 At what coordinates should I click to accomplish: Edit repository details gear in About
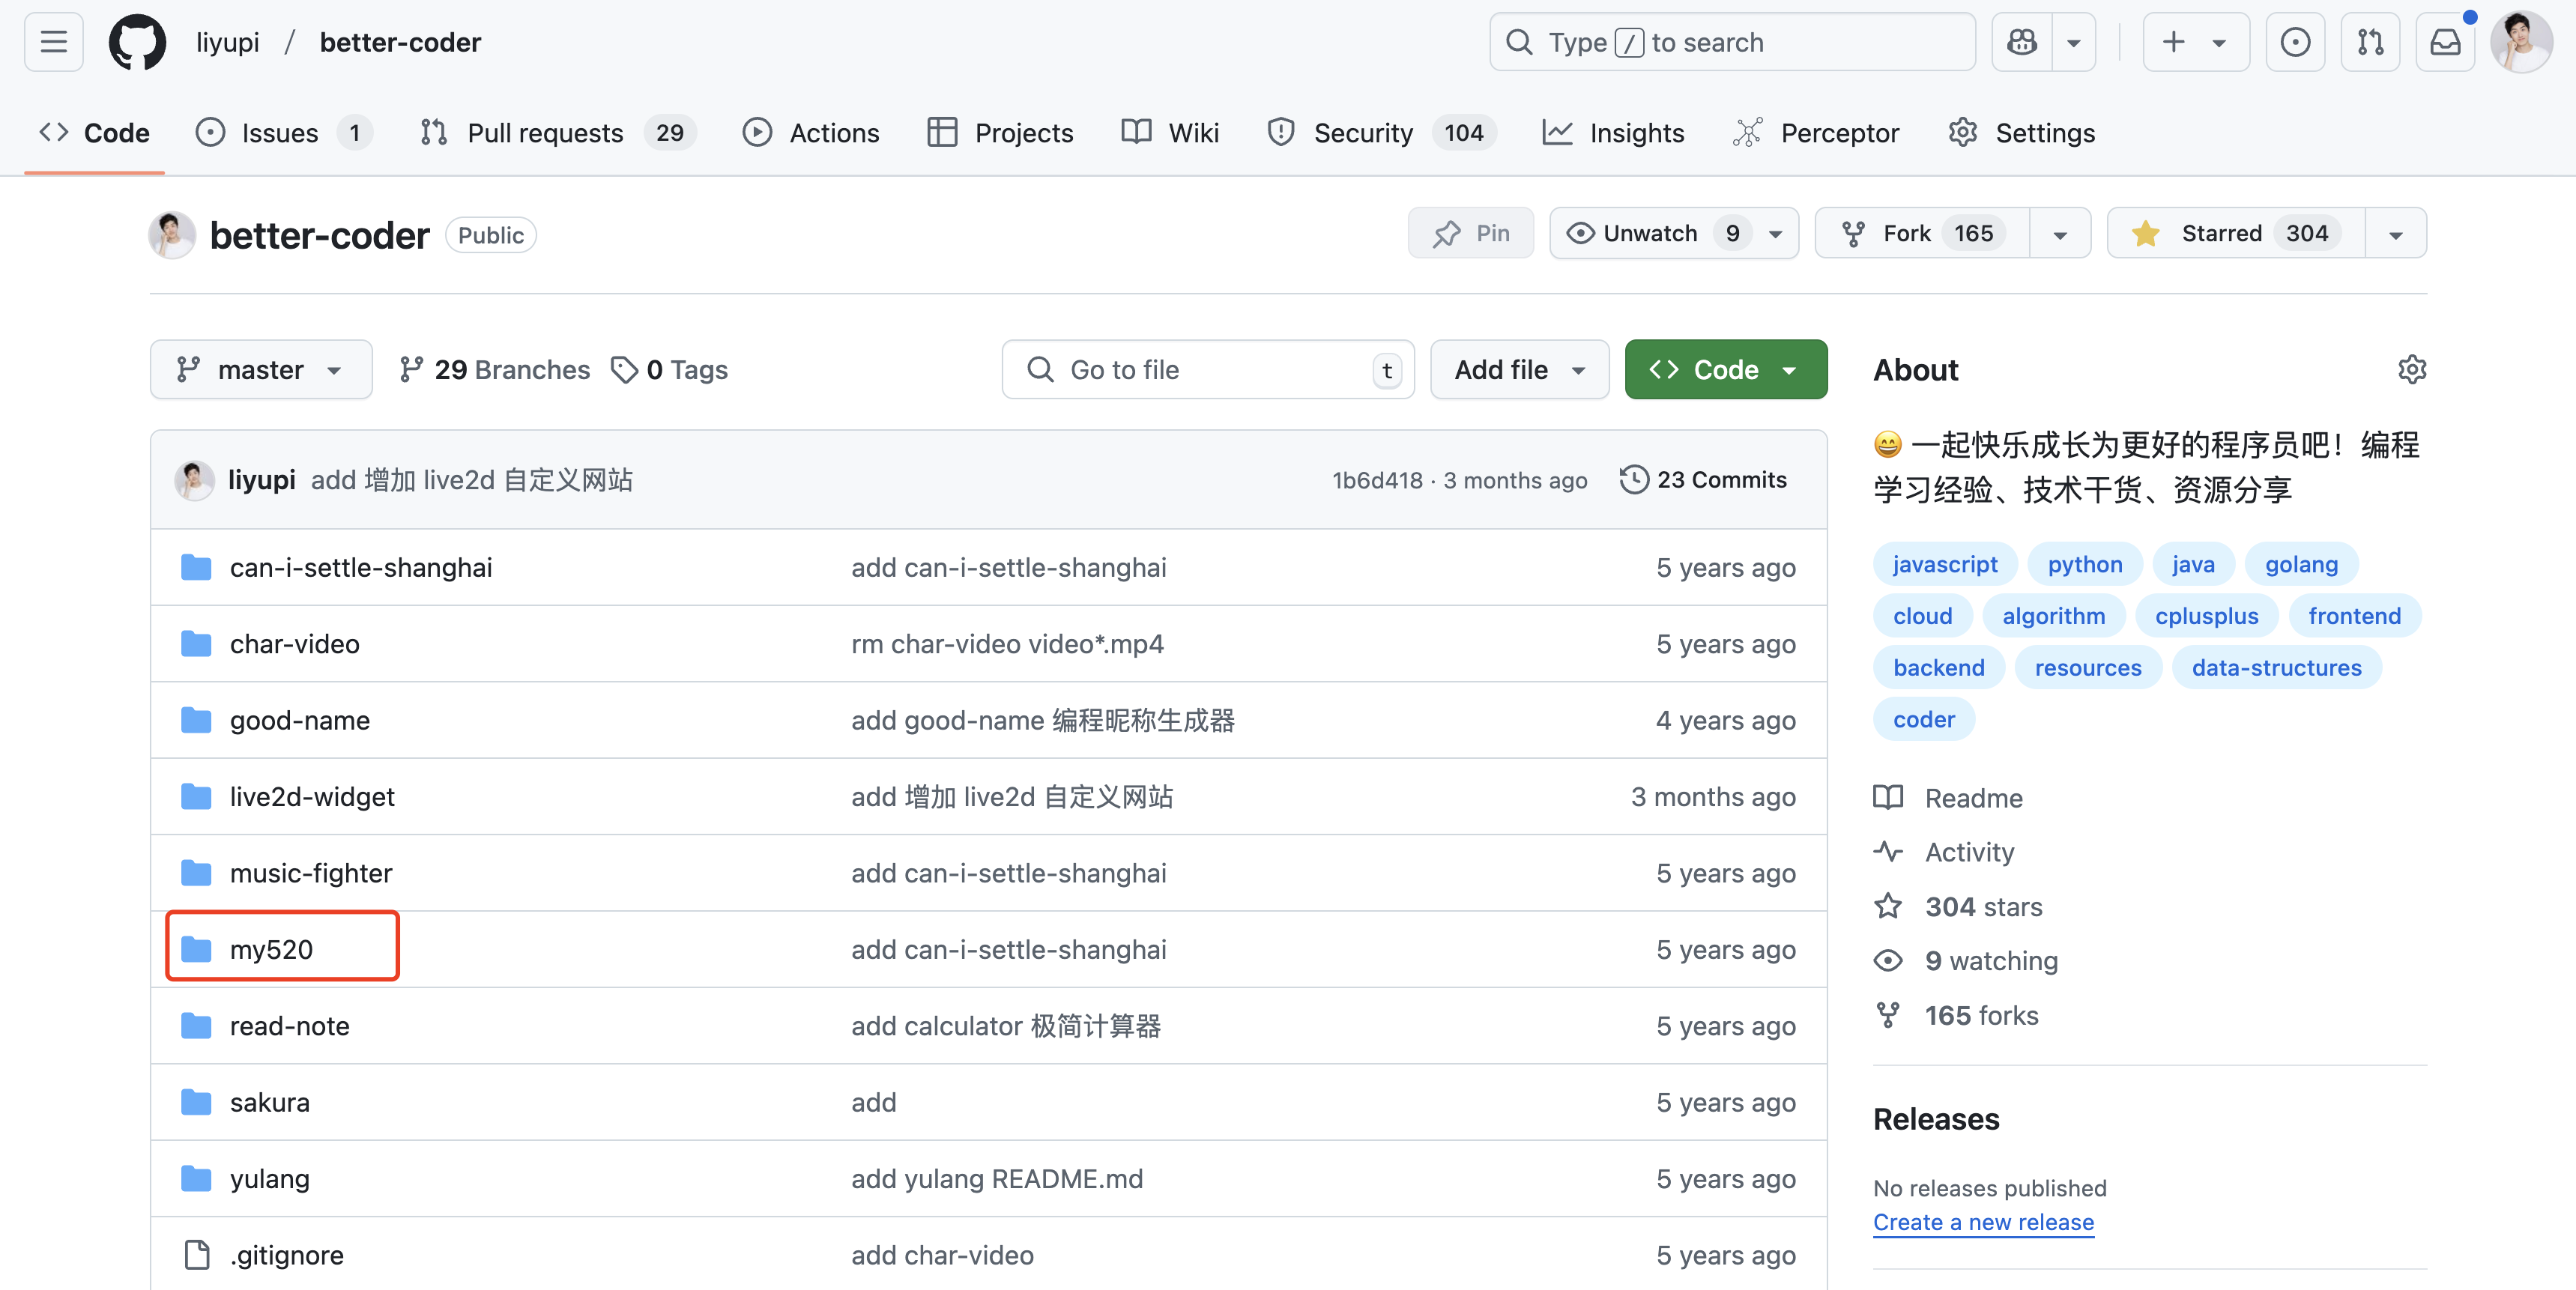(x=2411, y=369)
